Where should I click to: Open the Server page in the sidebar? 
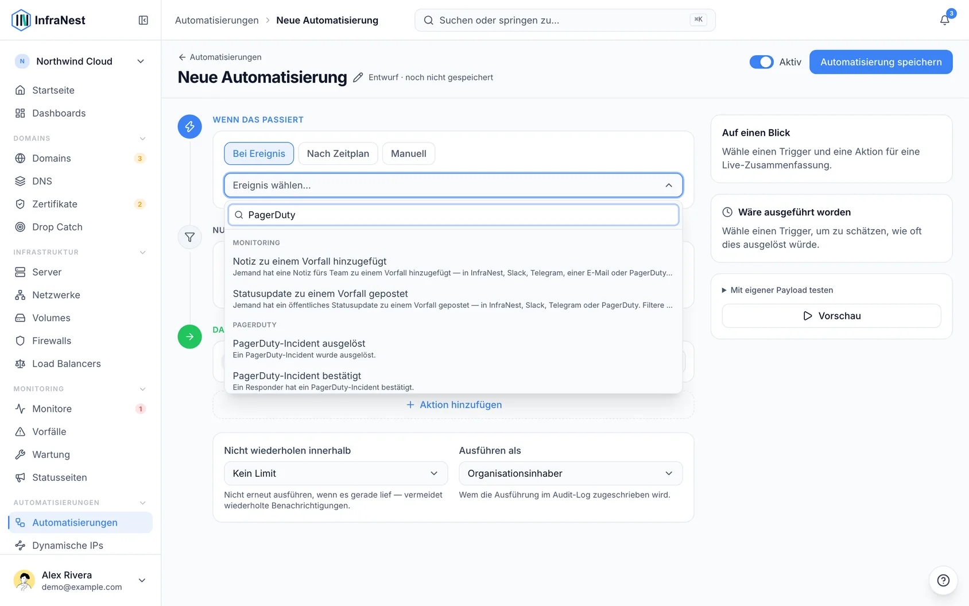[80, 272]
